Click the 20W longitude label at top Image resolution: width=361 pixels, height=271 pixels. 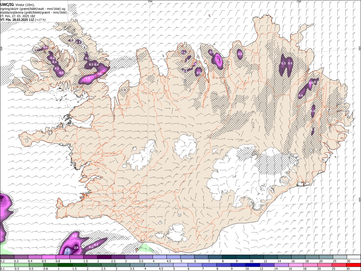[x=150, y=1]
